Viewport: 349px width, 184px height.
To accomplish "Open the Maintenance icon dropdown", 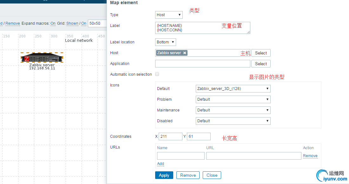I will pyautogui.click(x=233, y=110).
